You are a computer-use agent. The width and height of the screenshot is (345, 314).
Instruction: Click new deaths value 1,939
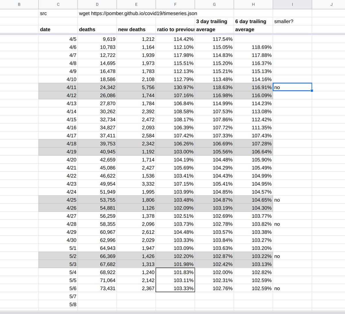pos(136,55)
